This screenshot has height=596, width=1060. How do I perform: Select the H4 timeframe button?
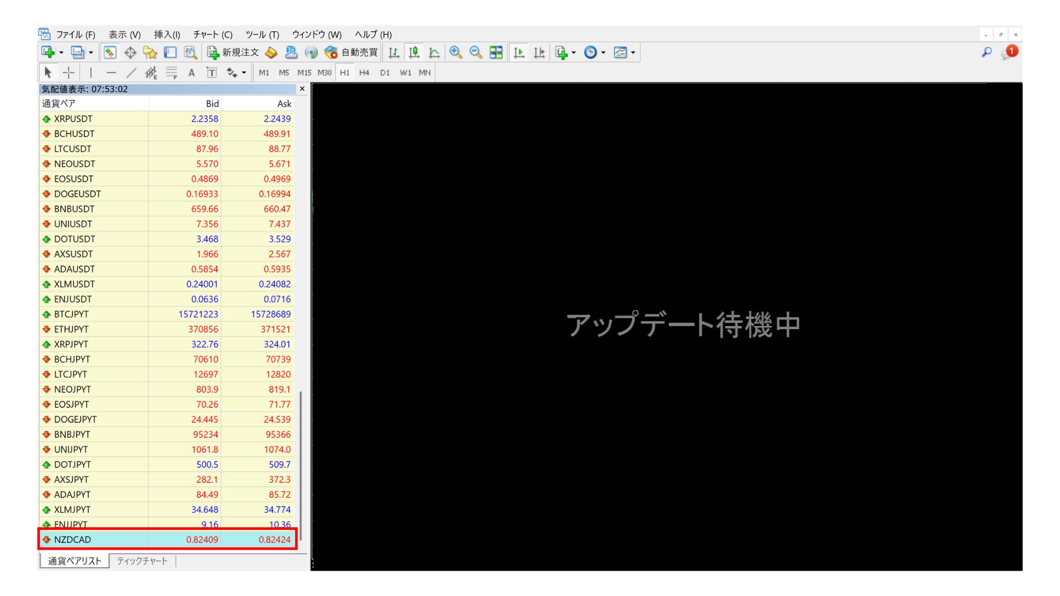[x=364, y=72]
